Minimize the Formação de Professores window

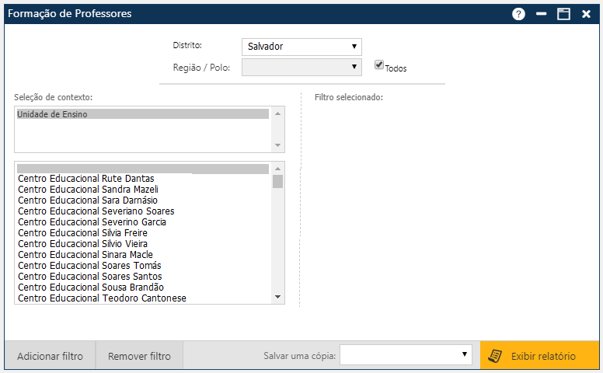(541, 14)
